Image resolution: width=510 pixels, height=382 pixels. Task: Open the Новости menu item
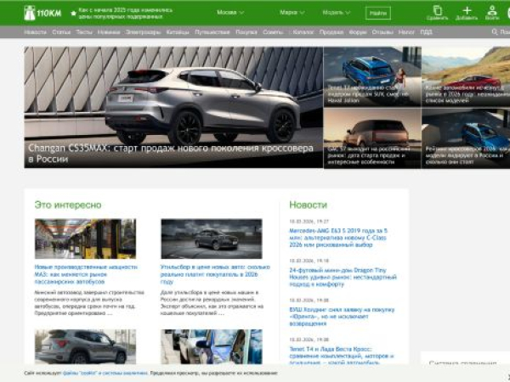(x=36, y=31)
